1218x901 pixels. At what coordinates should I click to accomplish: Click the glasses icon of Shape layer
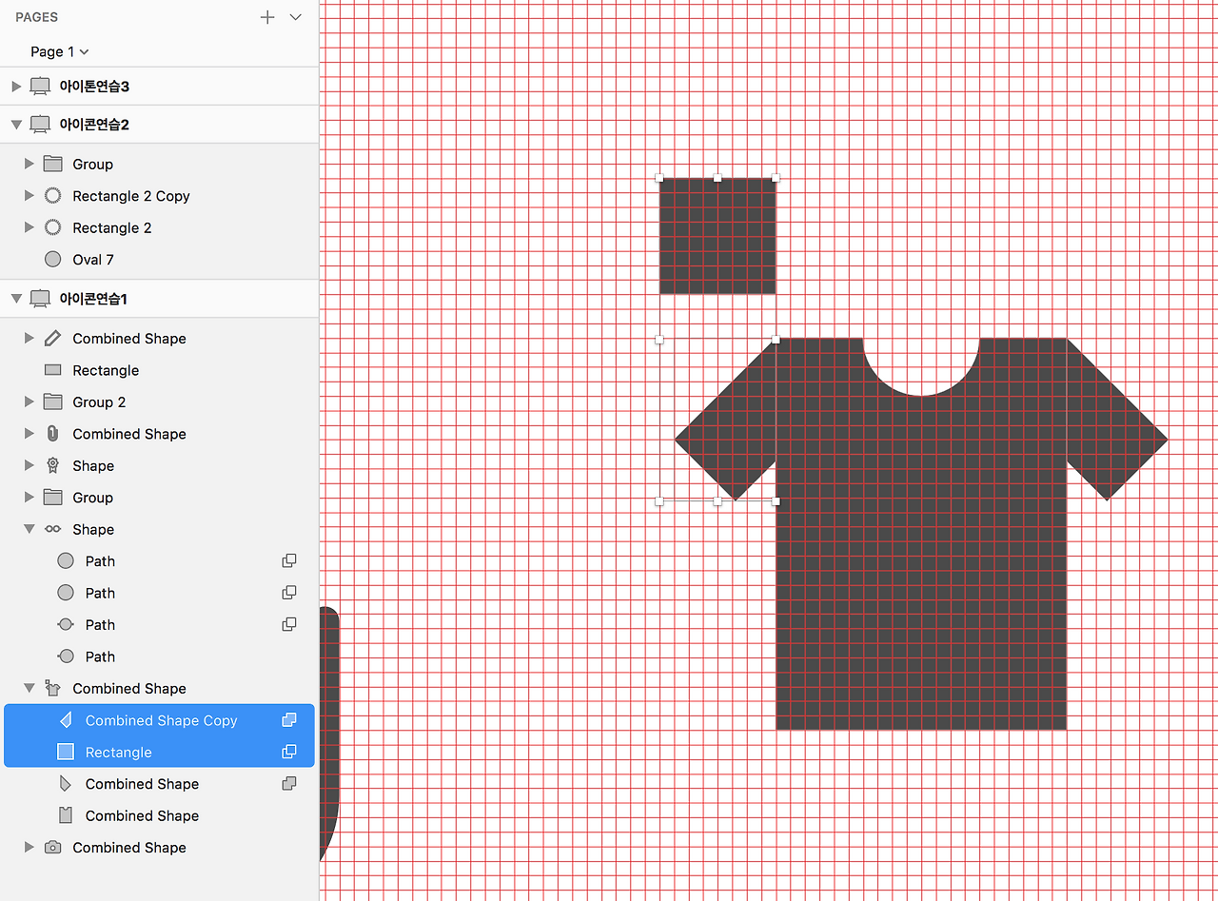click(53, 529)
